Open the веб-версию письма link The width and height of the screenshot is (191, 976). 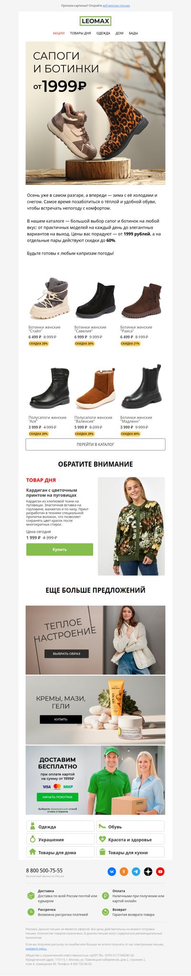click(x=116, y=6)
